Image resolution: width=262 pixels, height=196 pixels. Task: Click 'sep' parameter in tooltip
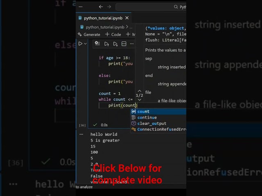149,59
